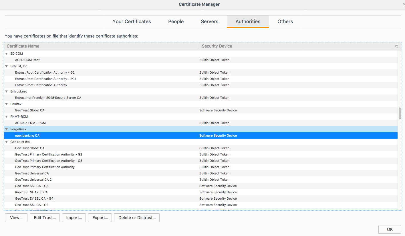Select Entrust Root Certification Authority row without suffix
Screen dimensions: 405x236
coord(201,85)
